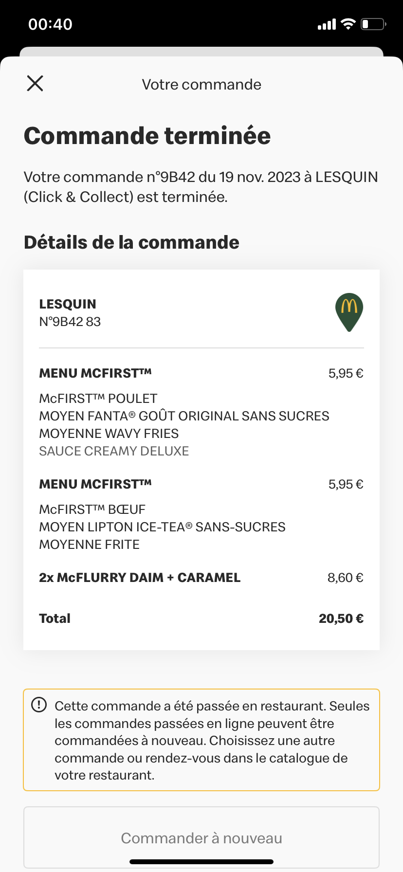Tap the 00:40 clock in status bar
The height and width of the screenshot is (872, 403).
[x=50, y=24]
